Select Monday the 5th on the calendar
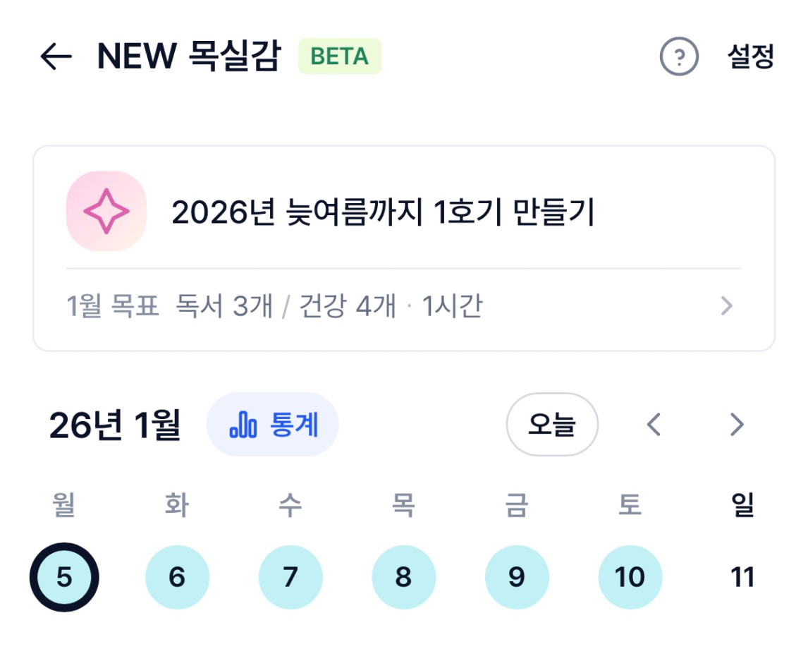 pyautogui.click(x=64, y=577)
